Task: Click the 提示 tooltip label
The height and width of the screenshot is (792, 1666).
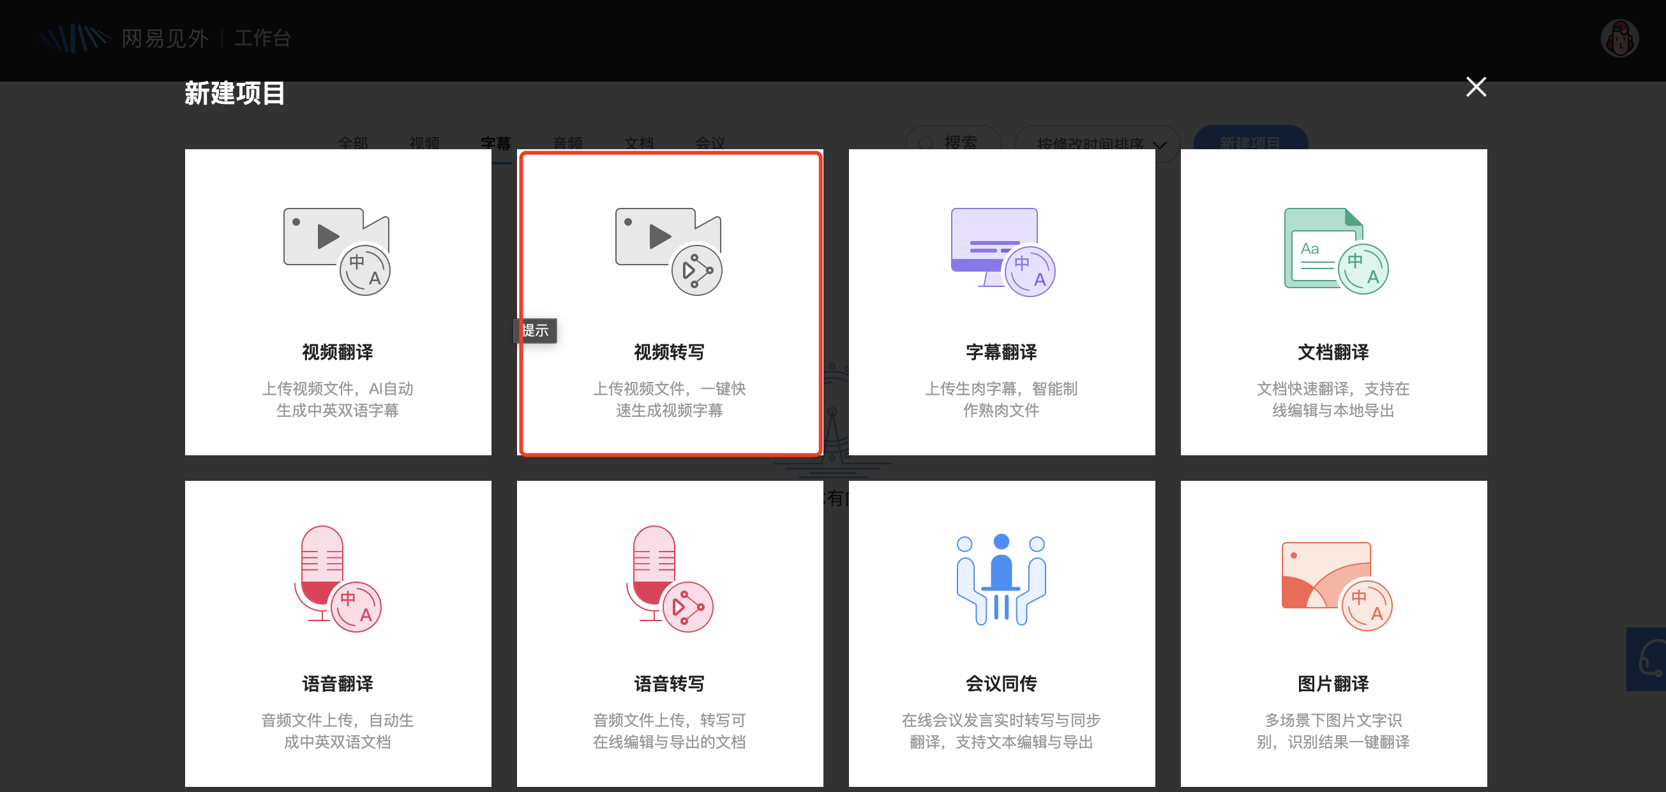Action: [536, 330]
